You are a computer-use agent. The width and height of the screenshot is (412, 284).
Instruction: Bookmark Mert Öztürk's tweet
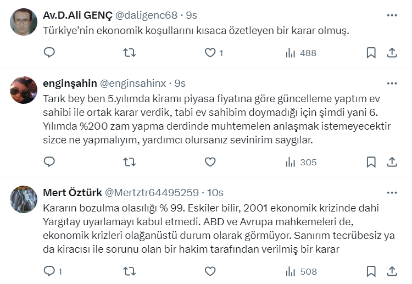tap(371, 271)
